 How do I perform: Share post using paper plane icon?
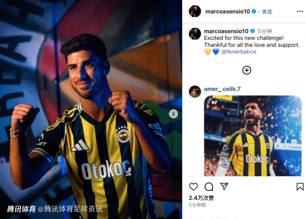point(224,186)
